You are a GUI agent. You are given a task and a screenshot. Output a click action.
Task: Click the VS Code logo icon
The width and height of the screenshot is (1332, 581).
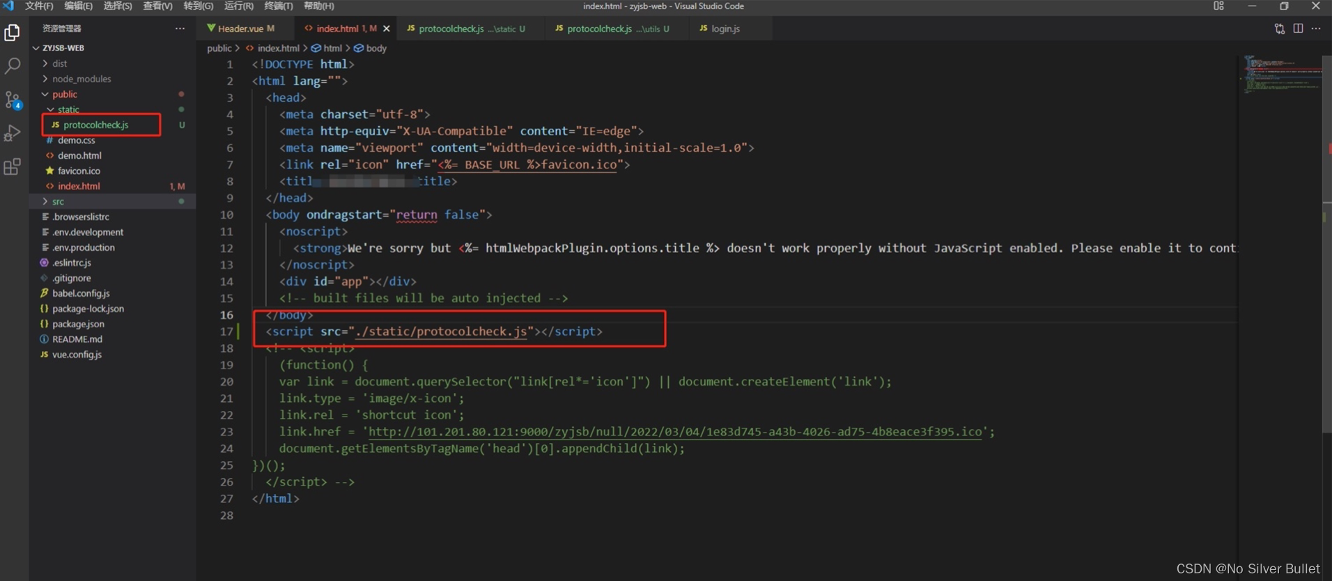[x=8, y=6]
